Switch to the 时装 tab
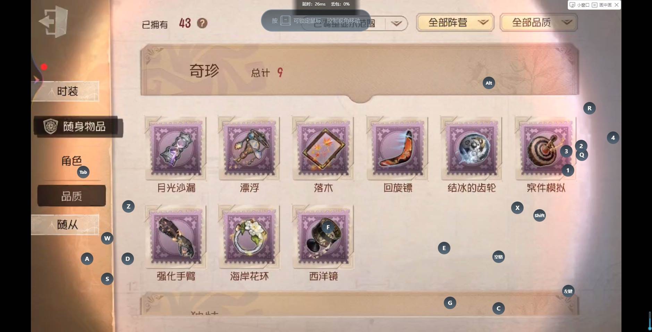The image size is (652, 332). 66,91
